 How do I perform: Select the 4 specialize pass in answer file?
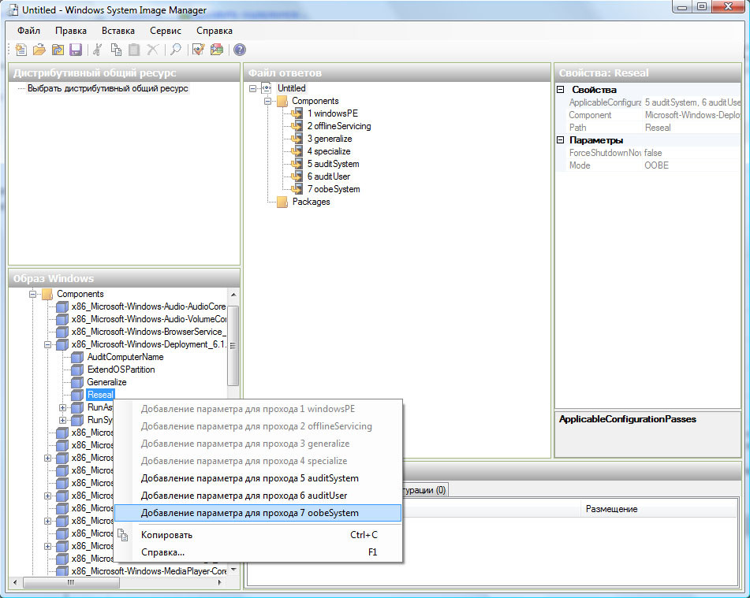328,151
